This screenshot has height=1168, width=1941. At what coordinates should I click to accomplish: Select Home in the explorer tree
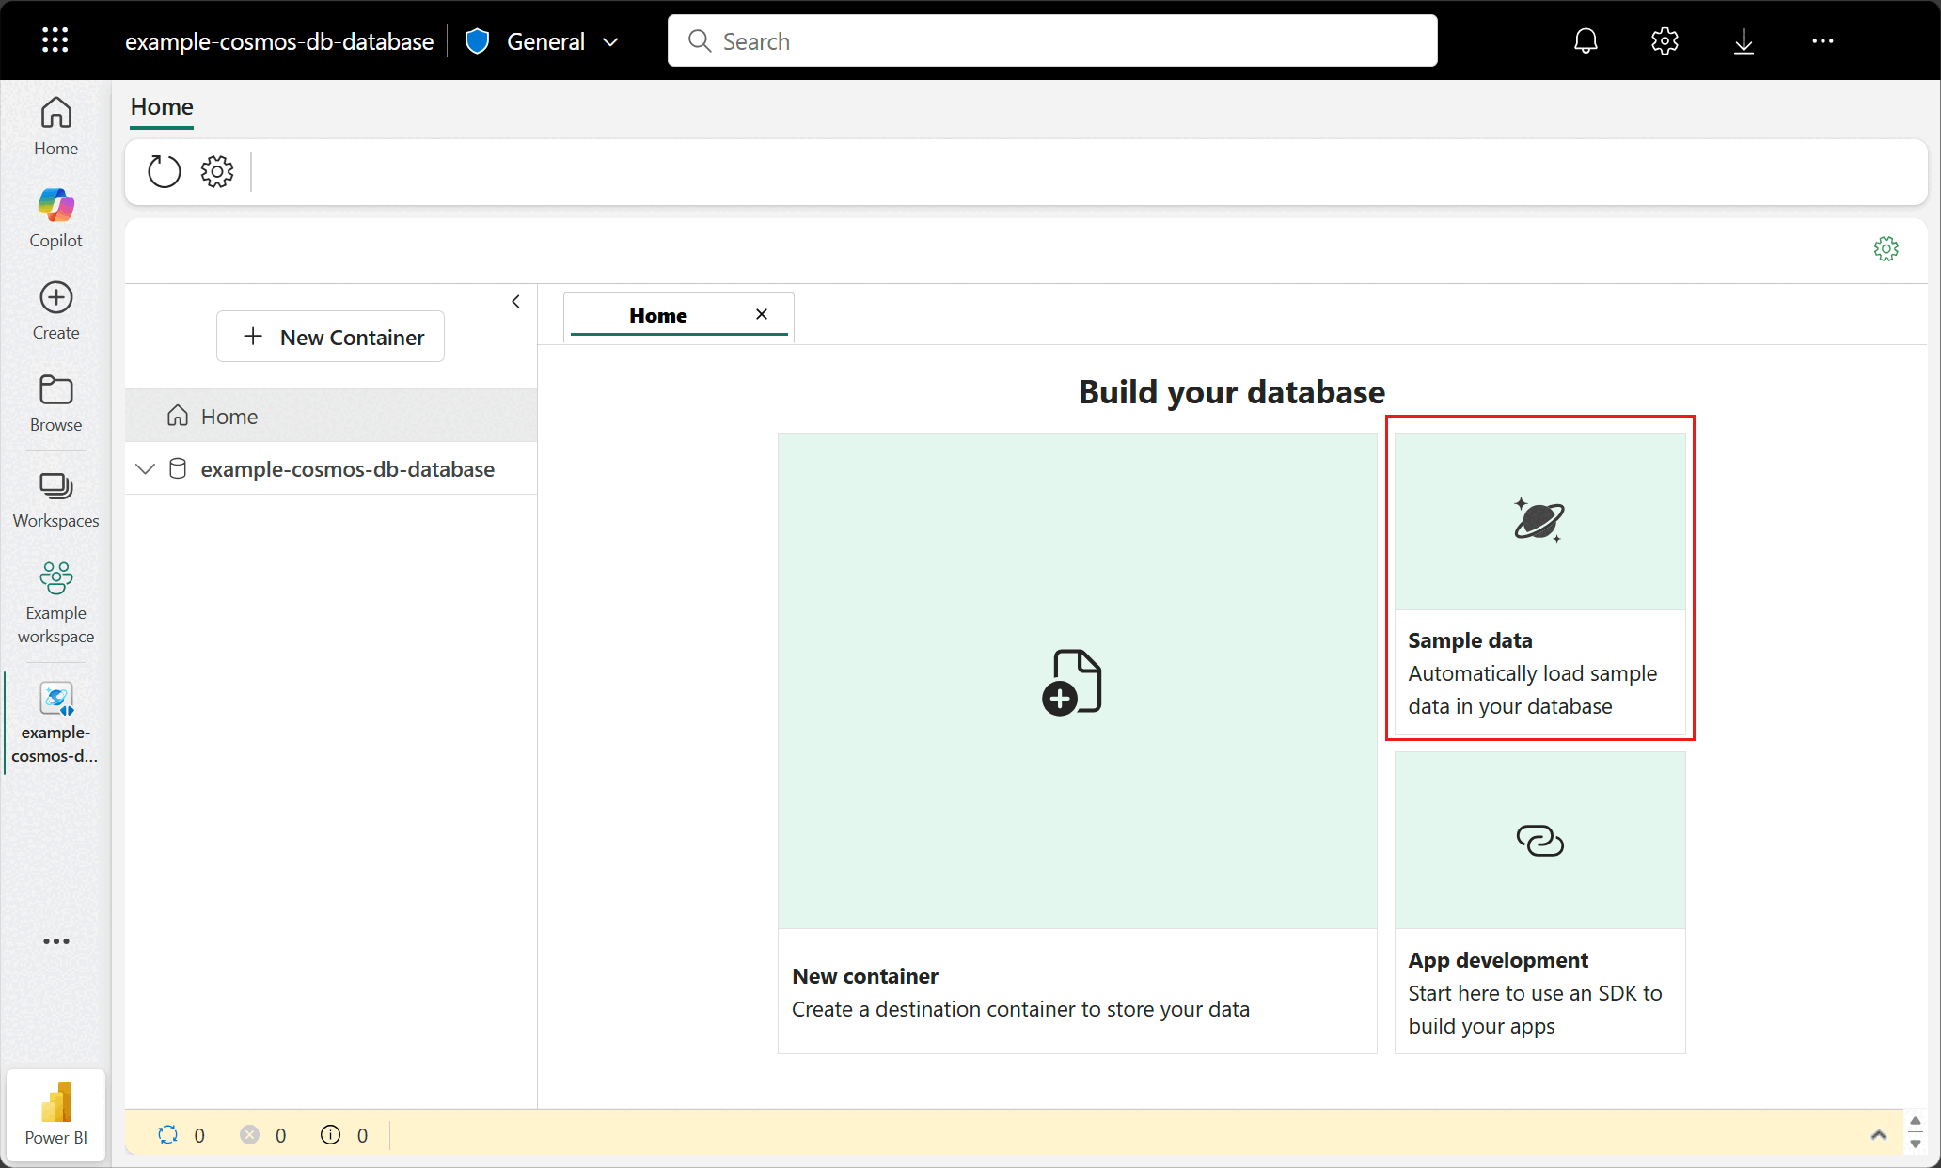(229, 416)
